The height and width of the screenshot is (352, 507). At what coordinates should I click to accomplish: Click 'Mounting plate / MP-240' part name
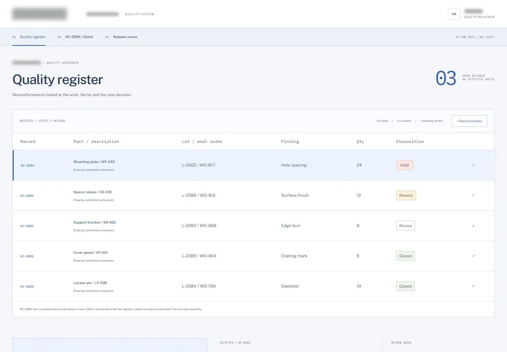(x=94, y=161)
